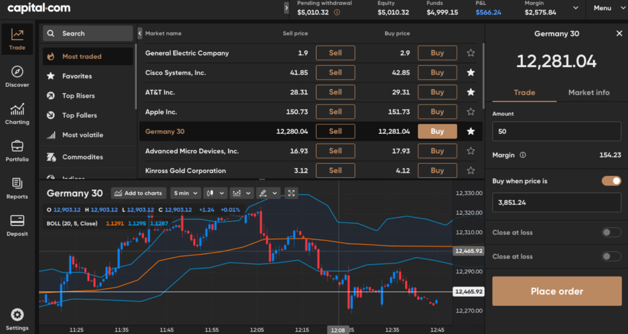The height and width of the screenshot is (334, 628).
Task: Enable the first 'Close at loss' toggle
Action: [x=611, y=232]
